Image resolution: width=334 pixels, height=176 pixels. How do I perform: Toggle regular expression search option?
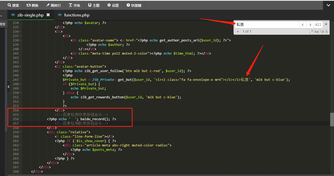311,31
